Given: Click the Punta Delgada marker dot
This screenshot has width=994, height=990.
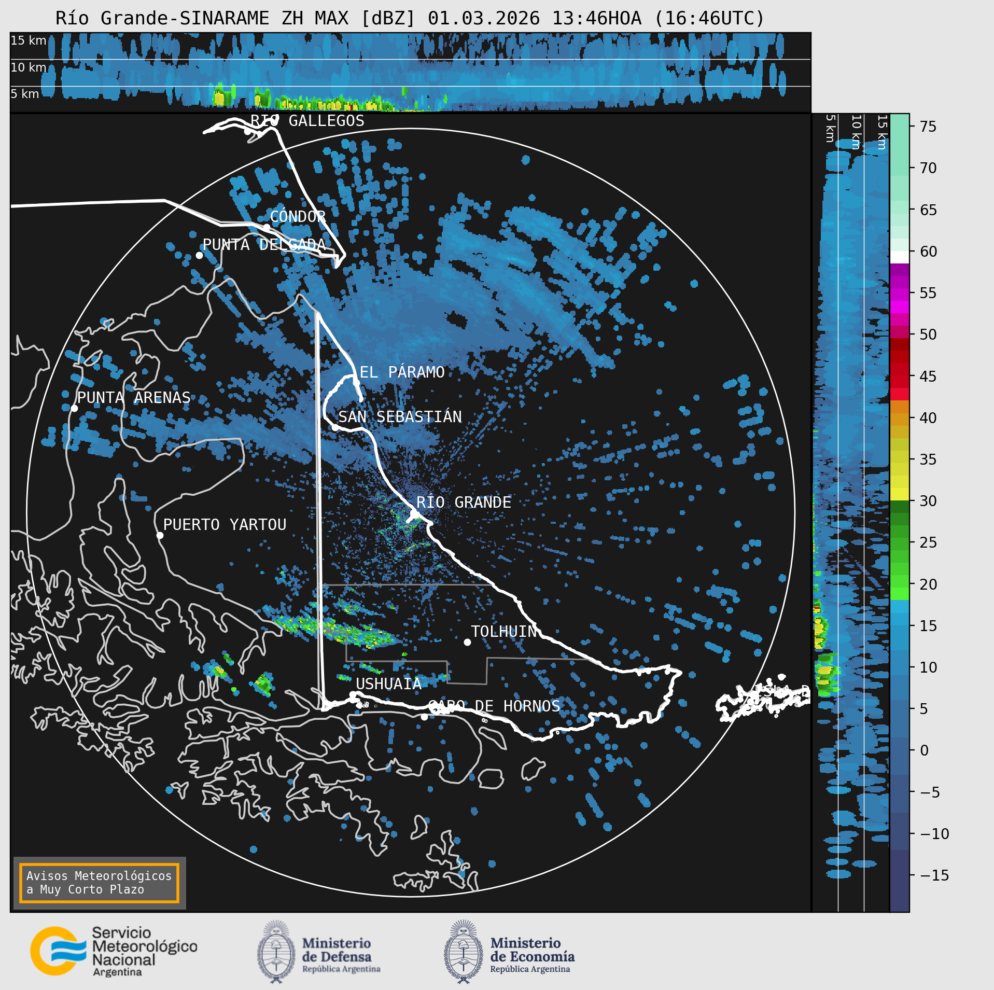Looking at the screenshot, I should [x=199, y=255].
